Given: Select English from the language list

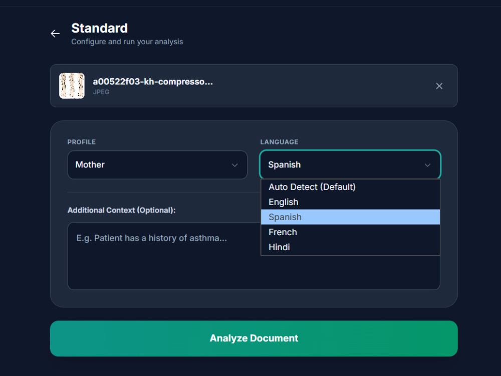Looking at the screenshot, I should tap(351, 202).
